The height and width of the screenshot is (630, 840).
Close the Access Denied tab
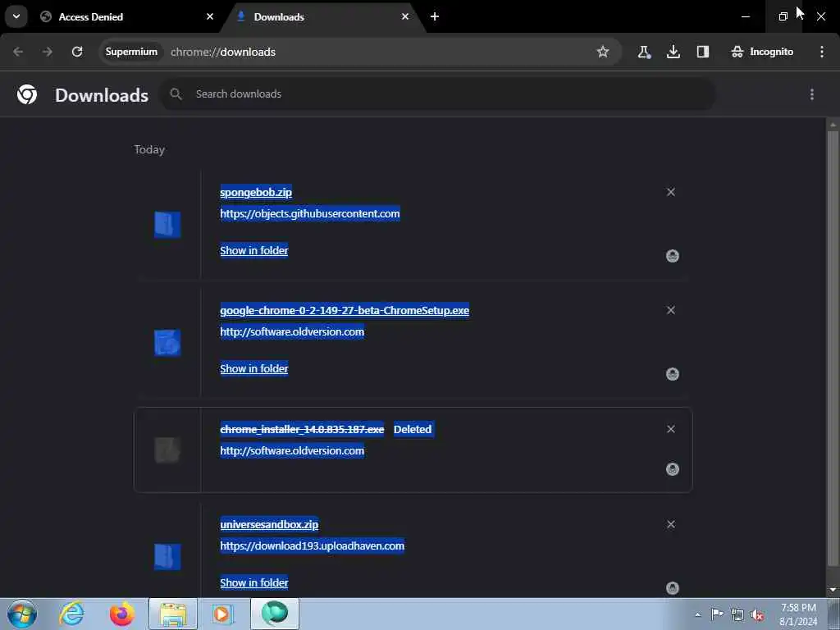point(209,16)
